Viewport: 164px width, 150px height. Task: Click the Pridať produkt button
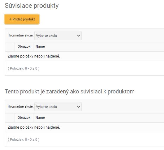coord(22,19)
